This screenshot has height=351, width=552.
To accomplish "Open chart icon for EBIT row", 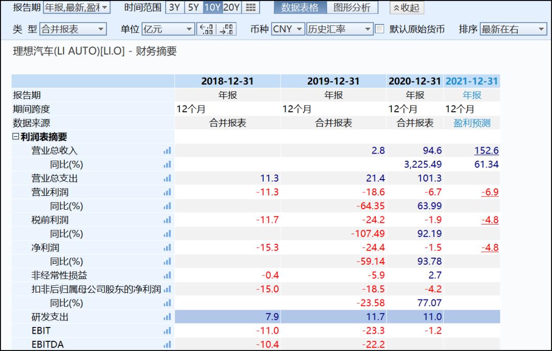I will coord(167,331).
